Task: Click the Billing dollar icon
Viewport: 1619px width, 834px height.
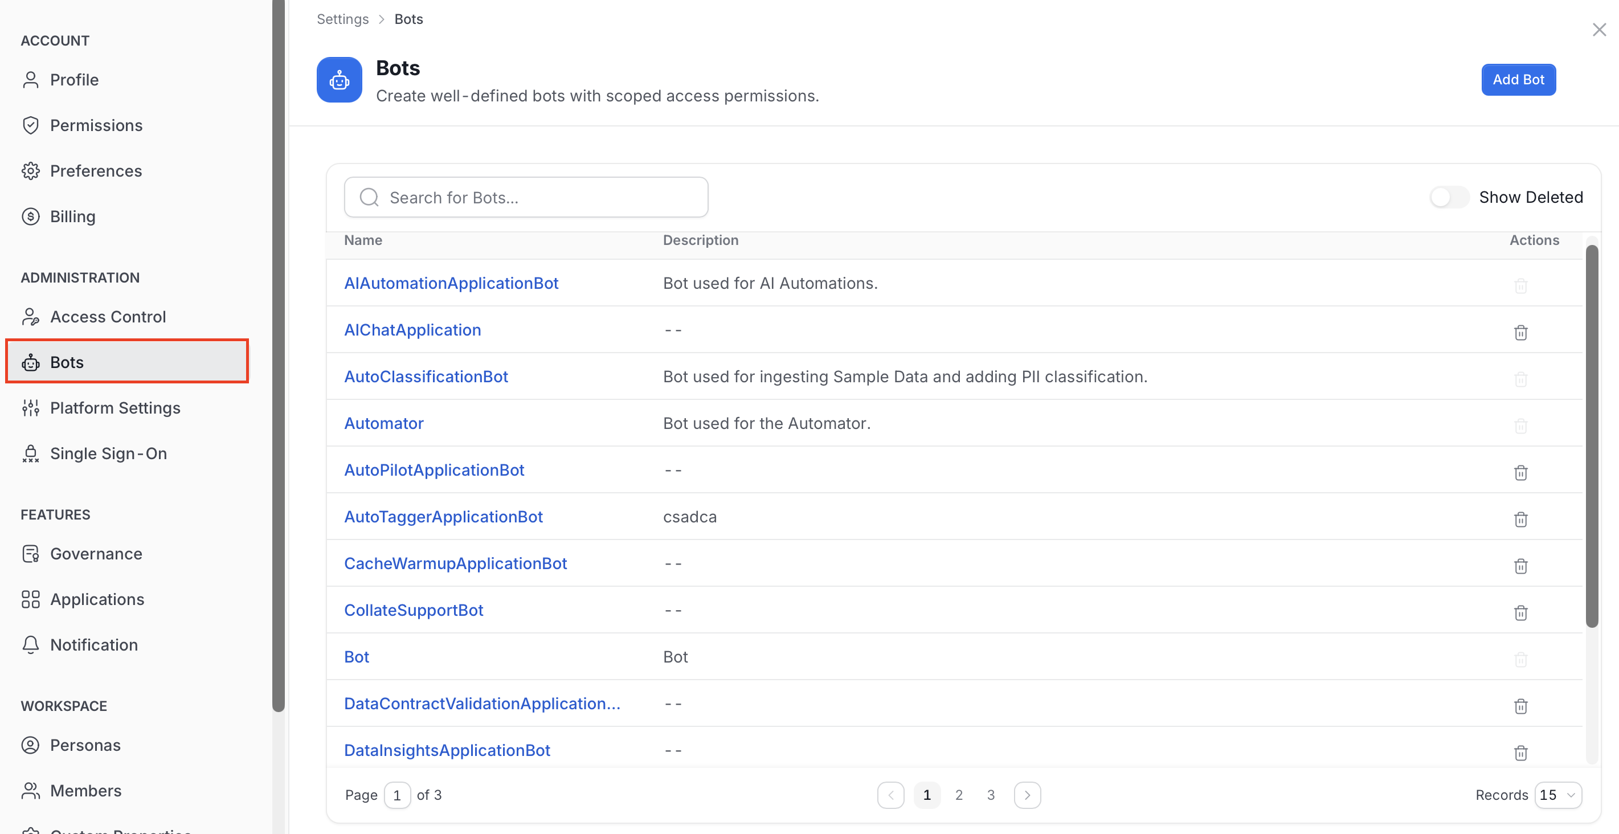Action: pos(30,216)
